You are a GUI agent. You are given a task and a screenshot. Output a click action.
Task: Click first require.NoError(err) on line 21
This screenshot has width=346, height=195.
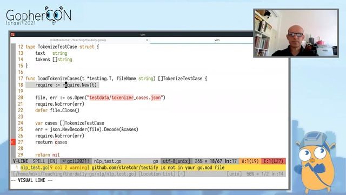pos(59,104)
